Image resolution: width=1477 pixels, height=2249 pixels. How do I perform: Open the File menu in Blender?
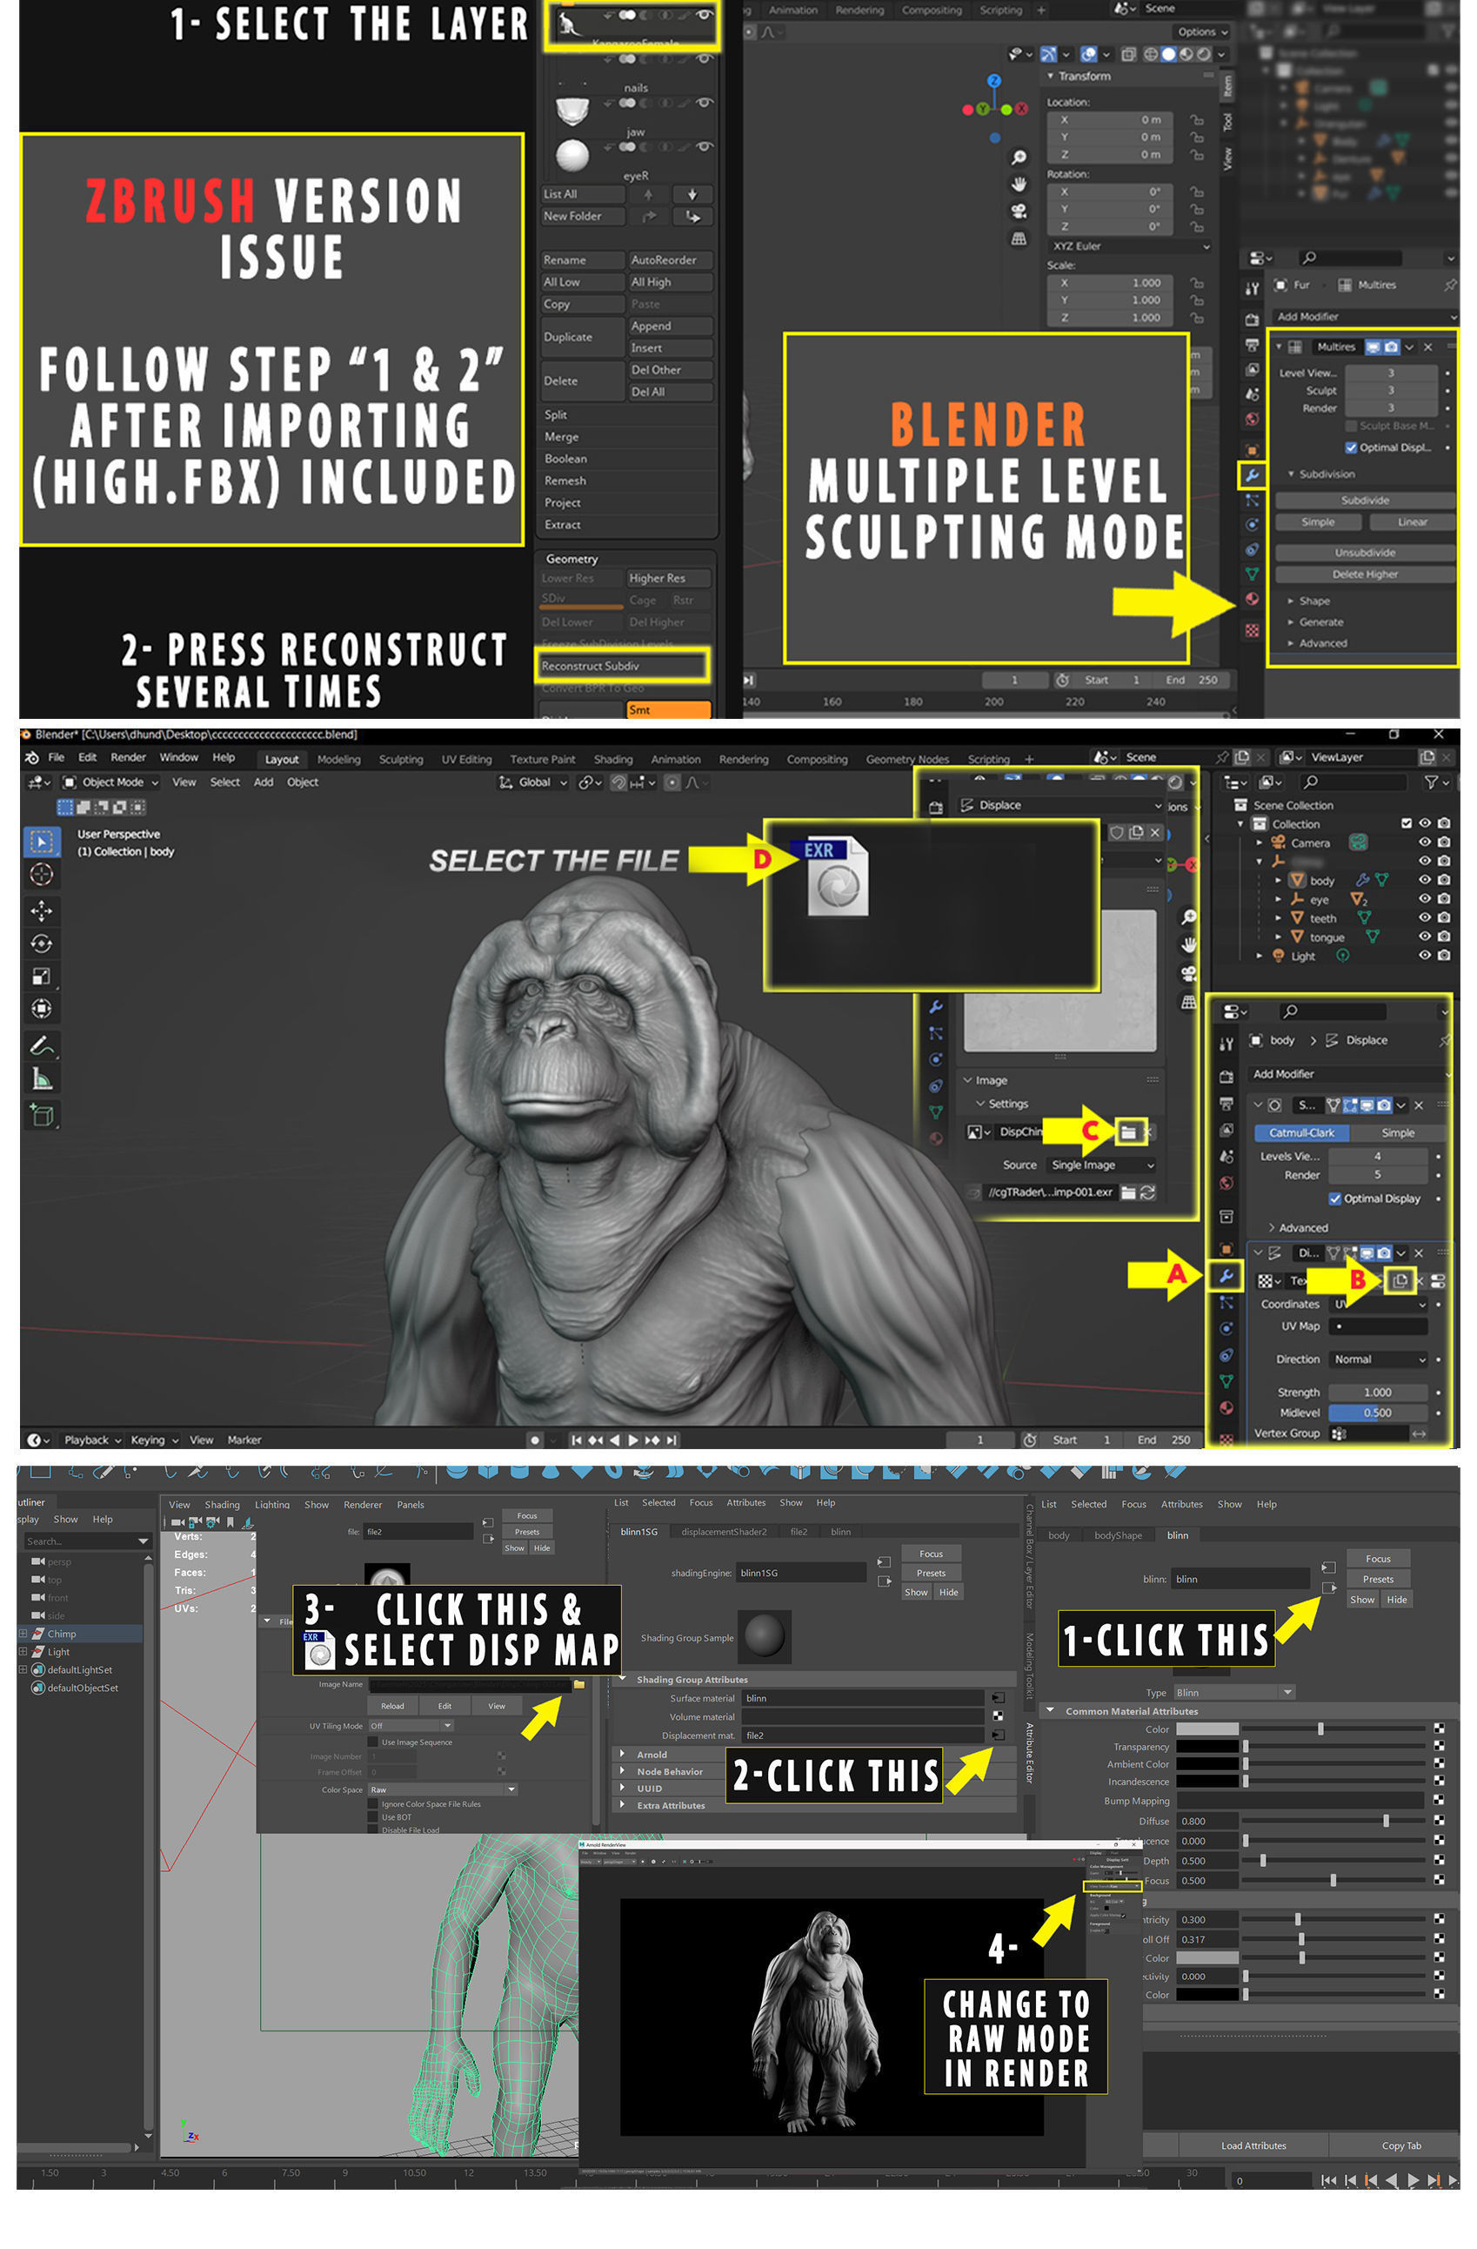[57, 758]
